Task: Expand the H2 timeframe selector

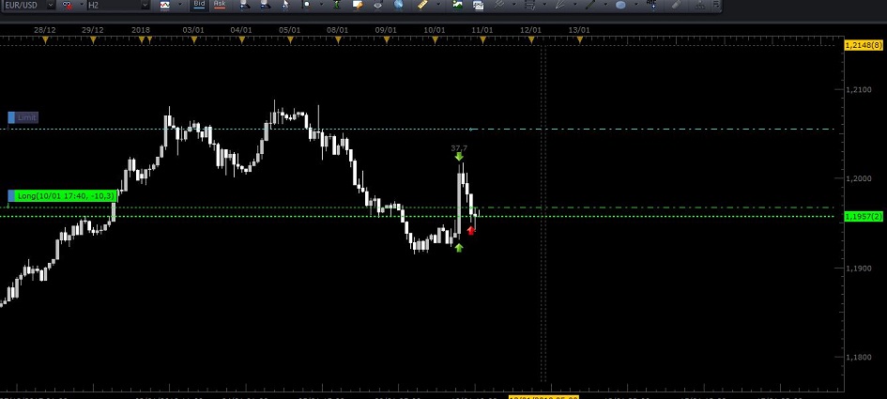Action: coord(144,6)
